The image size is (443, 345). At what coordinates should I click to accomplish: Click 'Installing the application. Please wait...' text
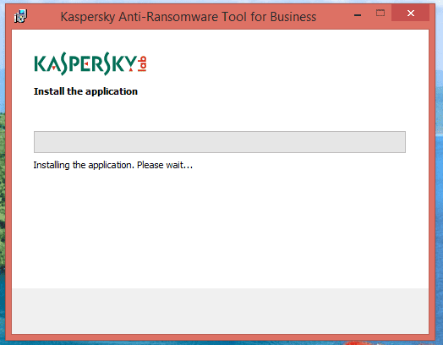tap(113, 165)
